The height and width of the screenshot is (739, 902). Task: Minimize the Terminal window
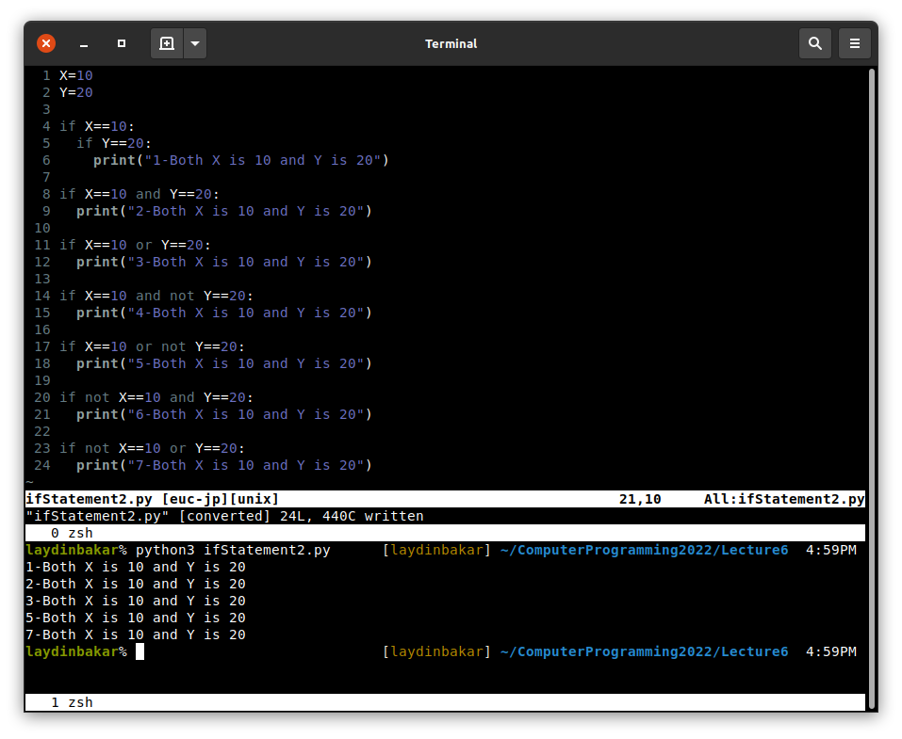tap(84, 43)
